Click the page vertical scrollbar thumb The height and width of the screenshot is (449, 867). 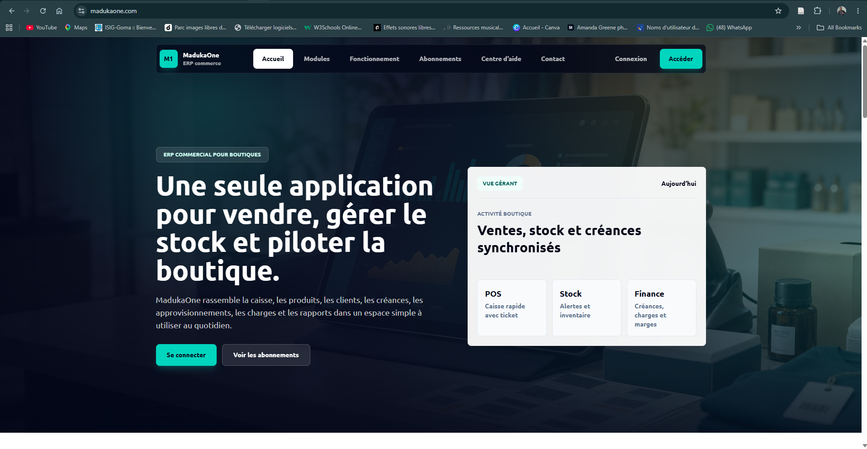(x=864, y=81)
